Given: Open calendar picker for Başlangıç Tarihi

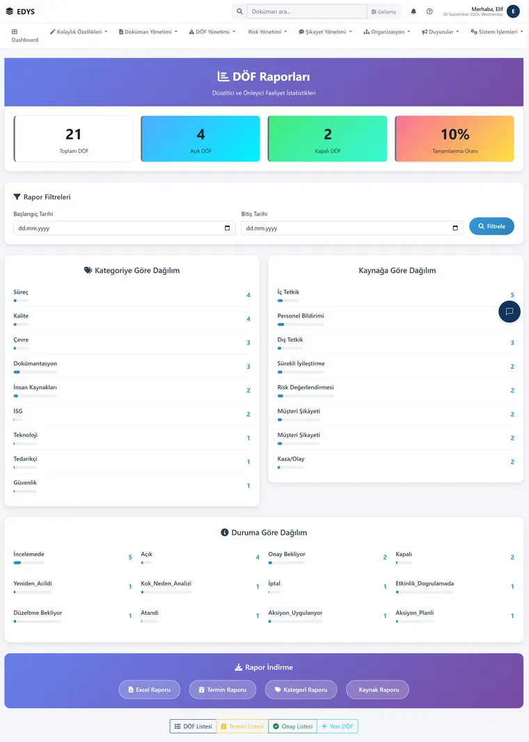Looking at the screenshot, I should click(x=227, y=228).
